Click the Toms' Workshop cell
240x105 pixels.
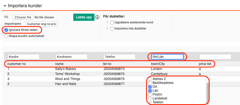point(67,74)
